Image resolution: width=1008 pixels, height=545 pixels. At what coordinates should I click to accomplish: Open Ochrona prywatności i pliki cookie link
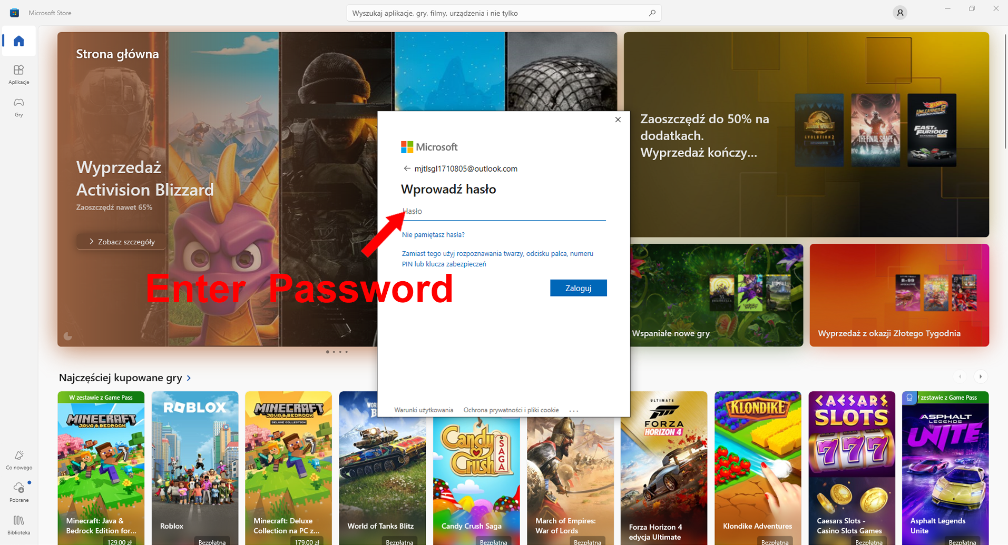coord(511,410)
